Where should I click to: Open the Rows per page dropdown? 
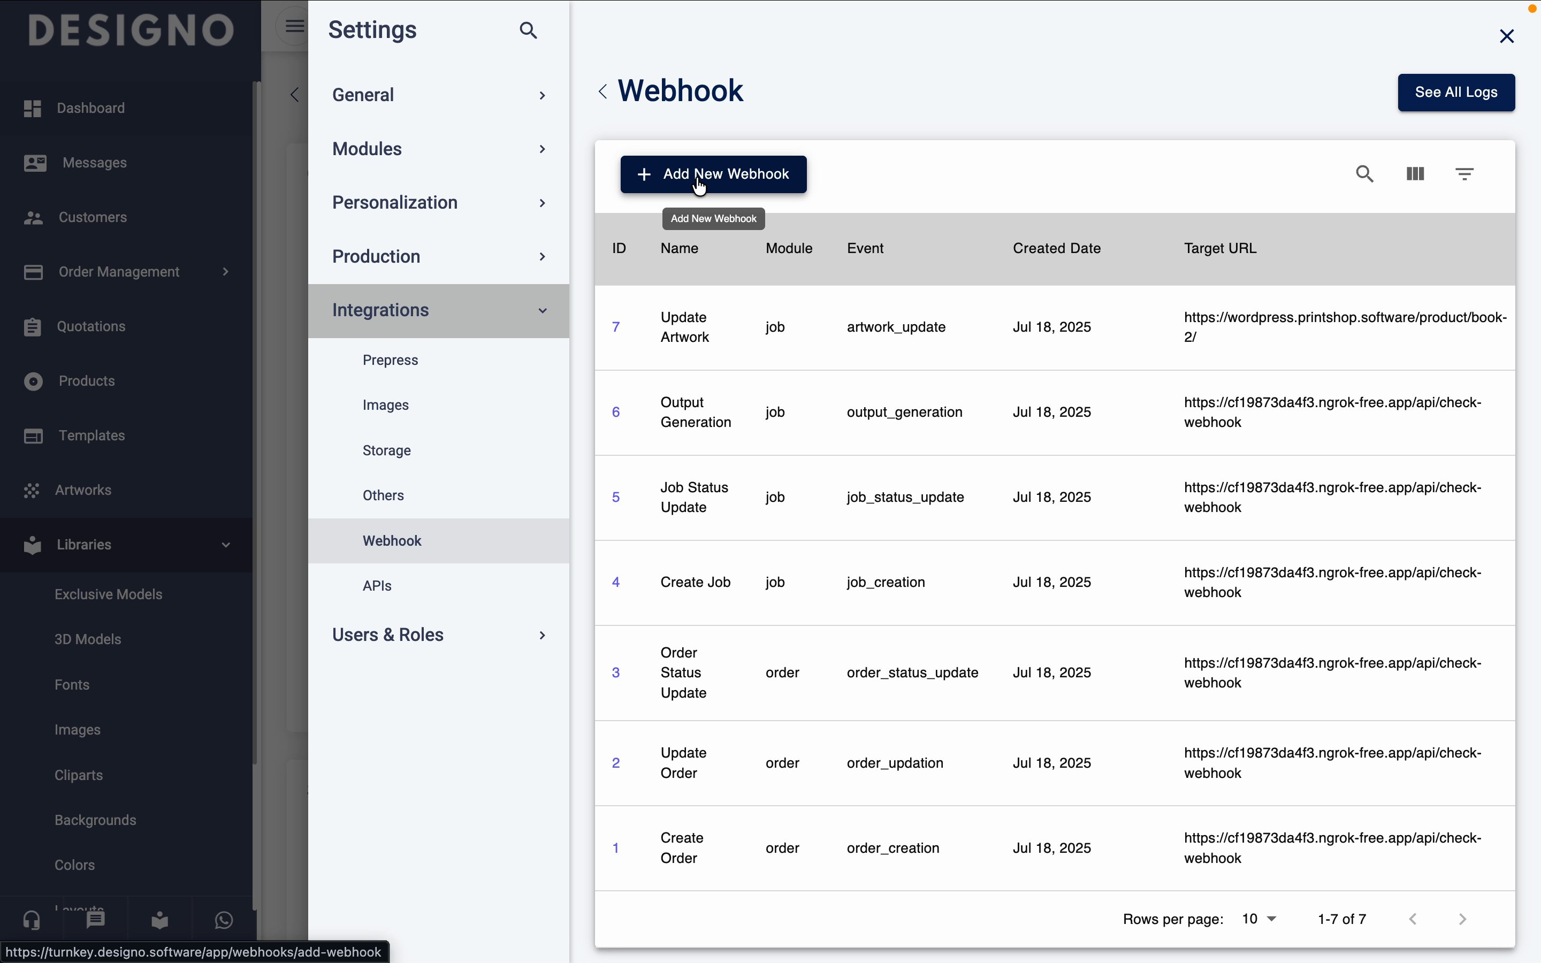point(1259,919)
